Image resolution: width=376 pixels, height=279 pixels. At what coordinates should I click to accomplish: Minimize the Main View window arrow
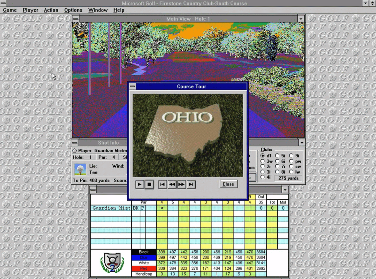pyautogui.click(x=301, y=19)
